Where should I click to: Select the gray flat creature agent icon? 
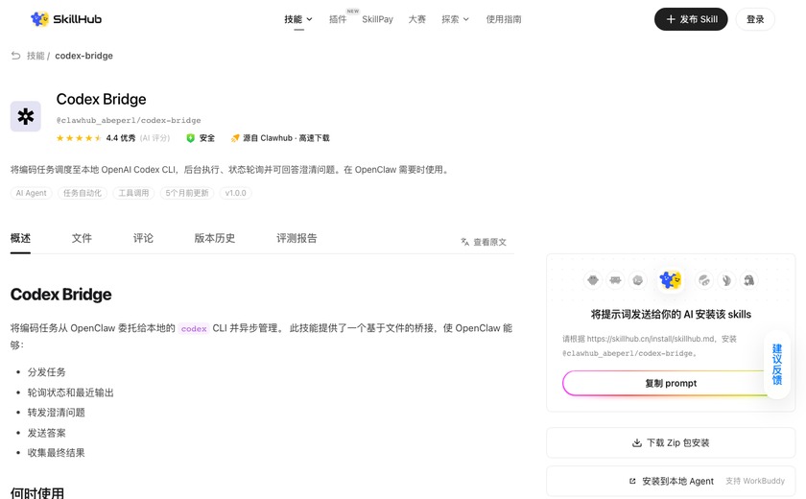[x=615, y=280]
